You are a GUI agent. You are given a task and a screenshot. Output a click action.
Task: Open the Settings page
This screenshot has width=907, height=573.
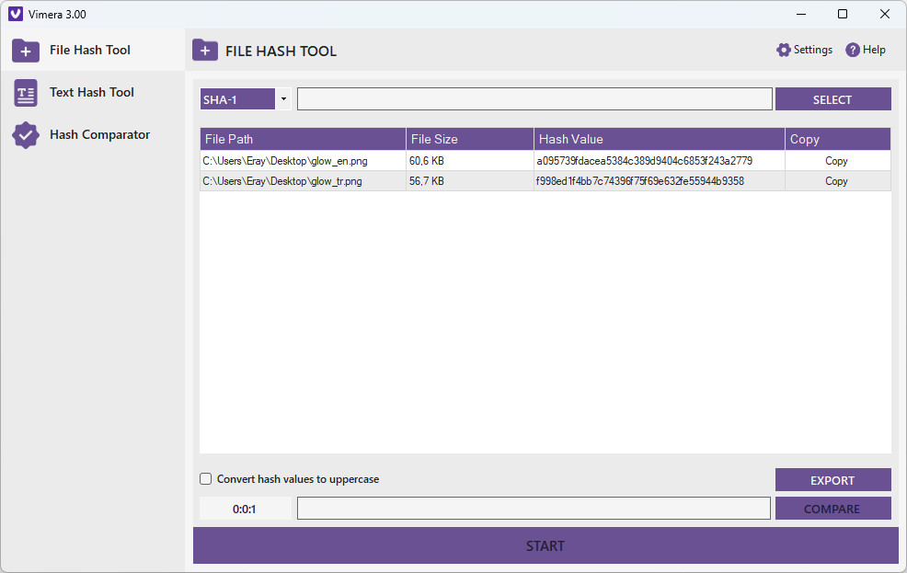coord(805,50)
